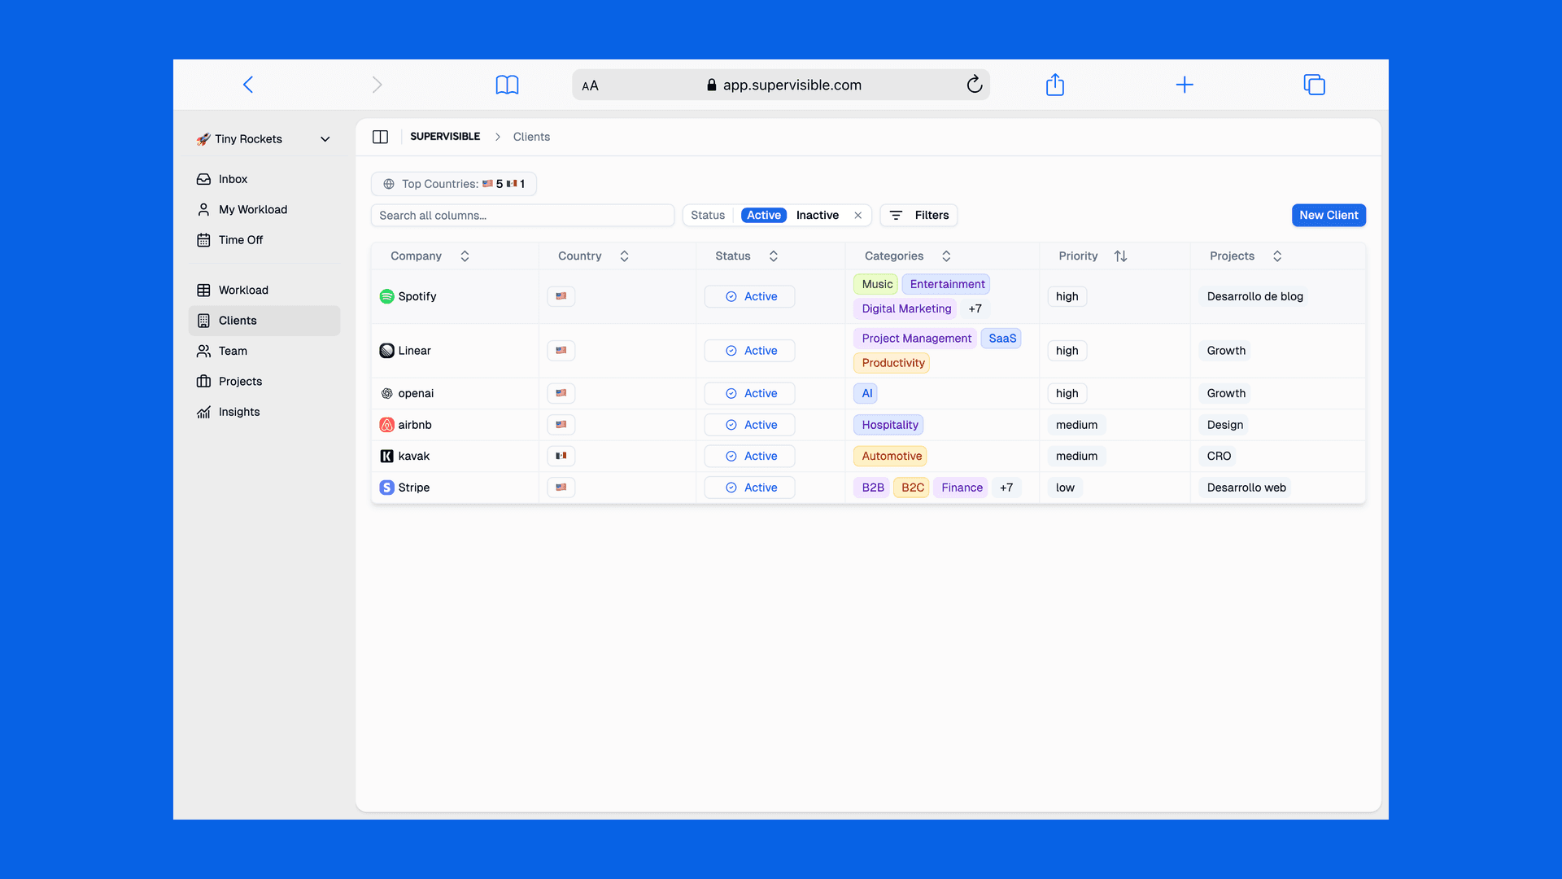
Task: Go to the Workload grid page
Action: pyautogui.click(x=264, y=291)
